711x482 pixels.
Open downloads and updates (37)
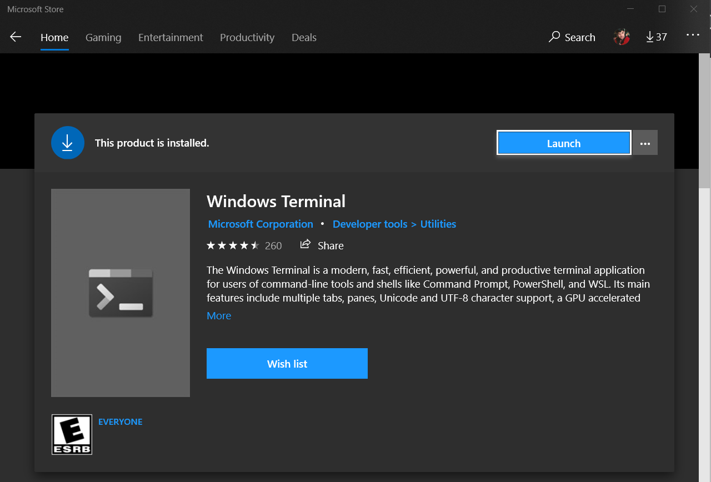click(656, 37)
